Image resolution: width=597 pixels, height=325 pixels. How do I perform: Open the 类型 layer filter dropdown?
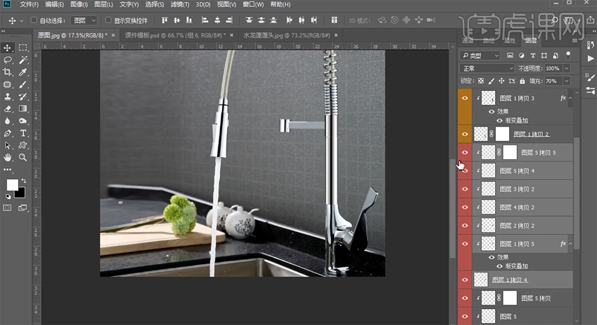480,55
